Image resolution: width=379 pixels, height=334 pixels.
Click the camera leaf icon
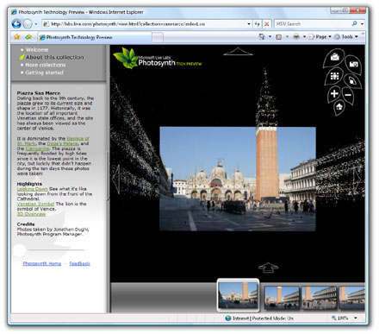click(x=353, y=65)
